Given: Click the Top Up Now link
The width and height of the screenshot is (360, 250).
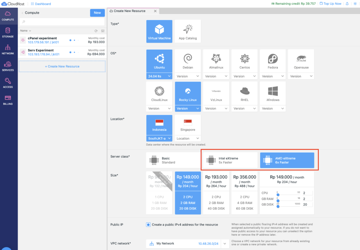Looking at the screenshot, I should [x=330, y=4].
